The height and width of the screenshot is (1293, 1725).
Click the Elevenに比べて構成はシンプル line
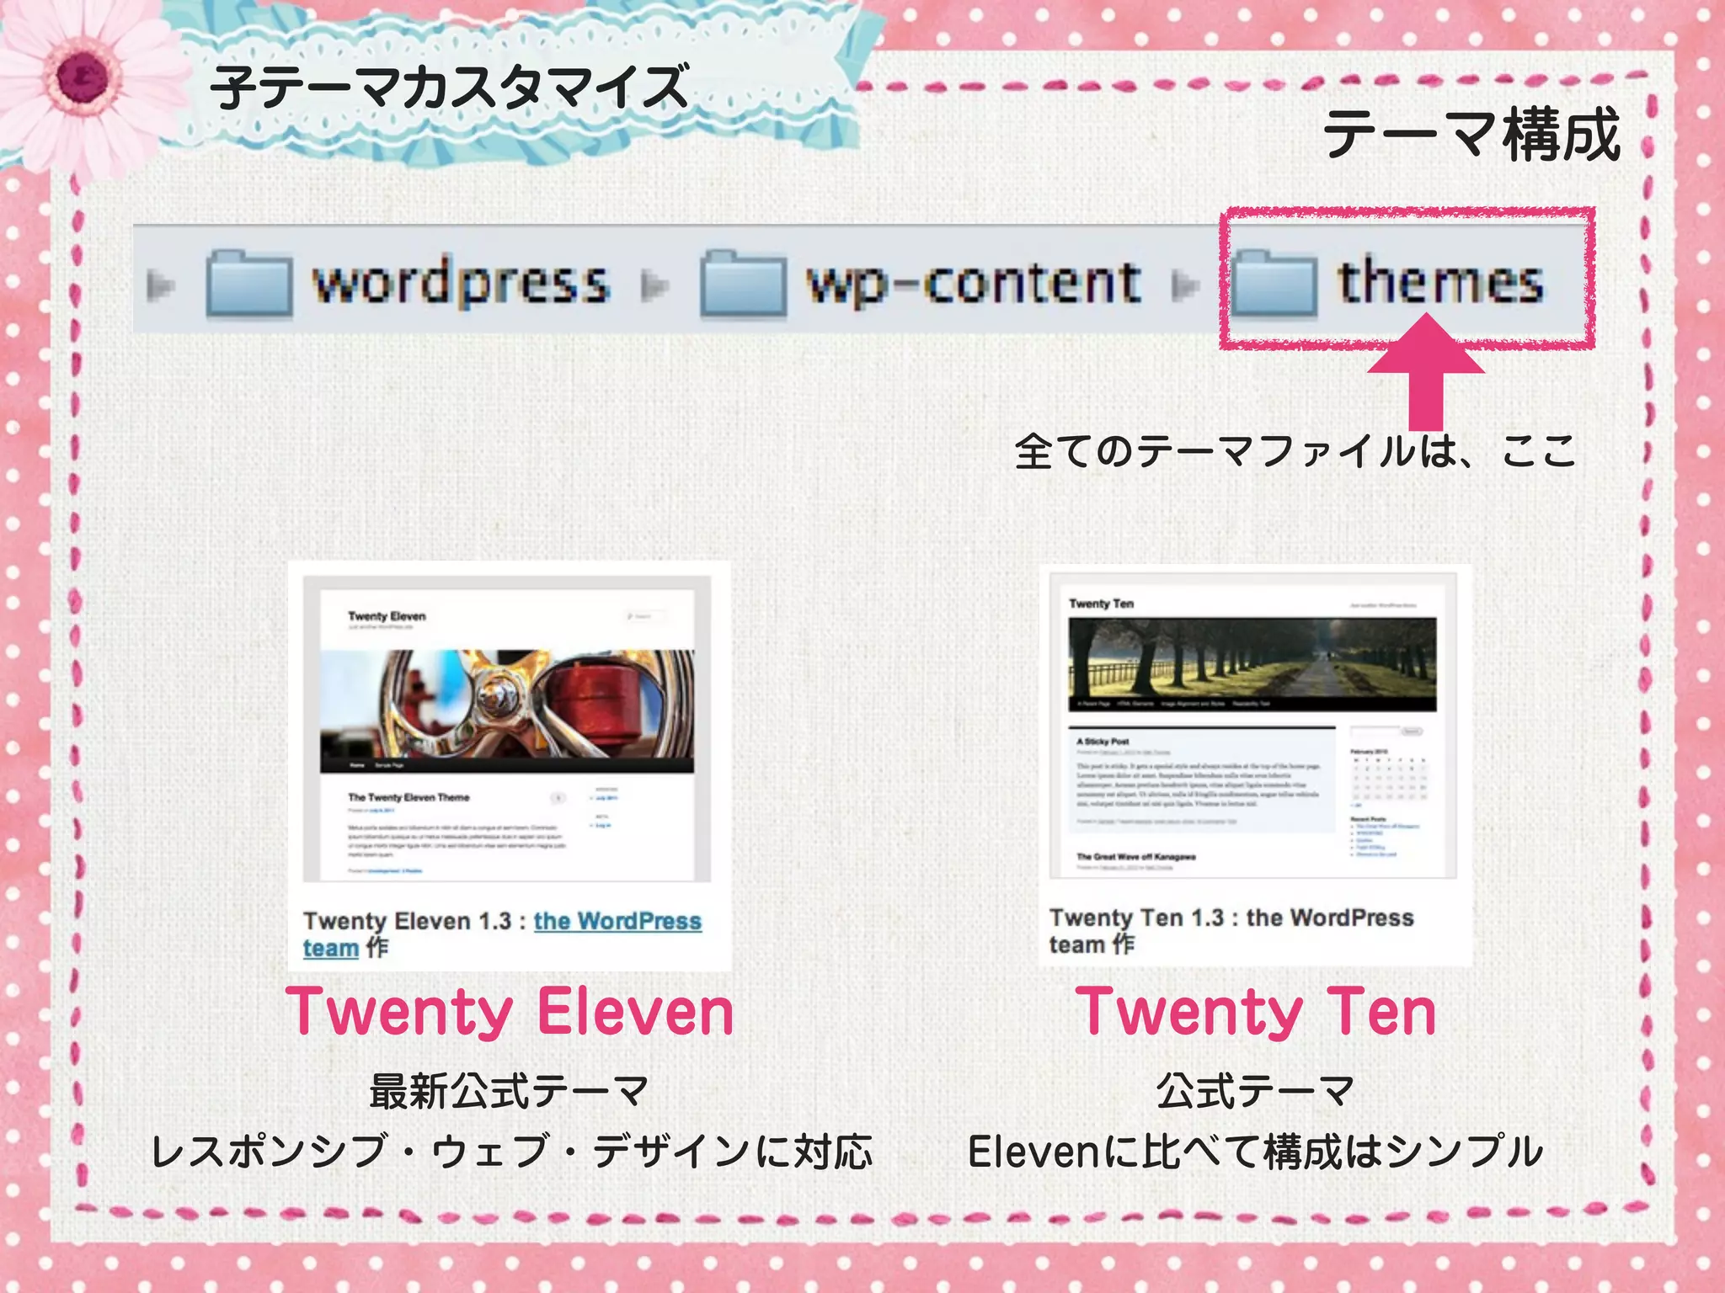1255,1151
